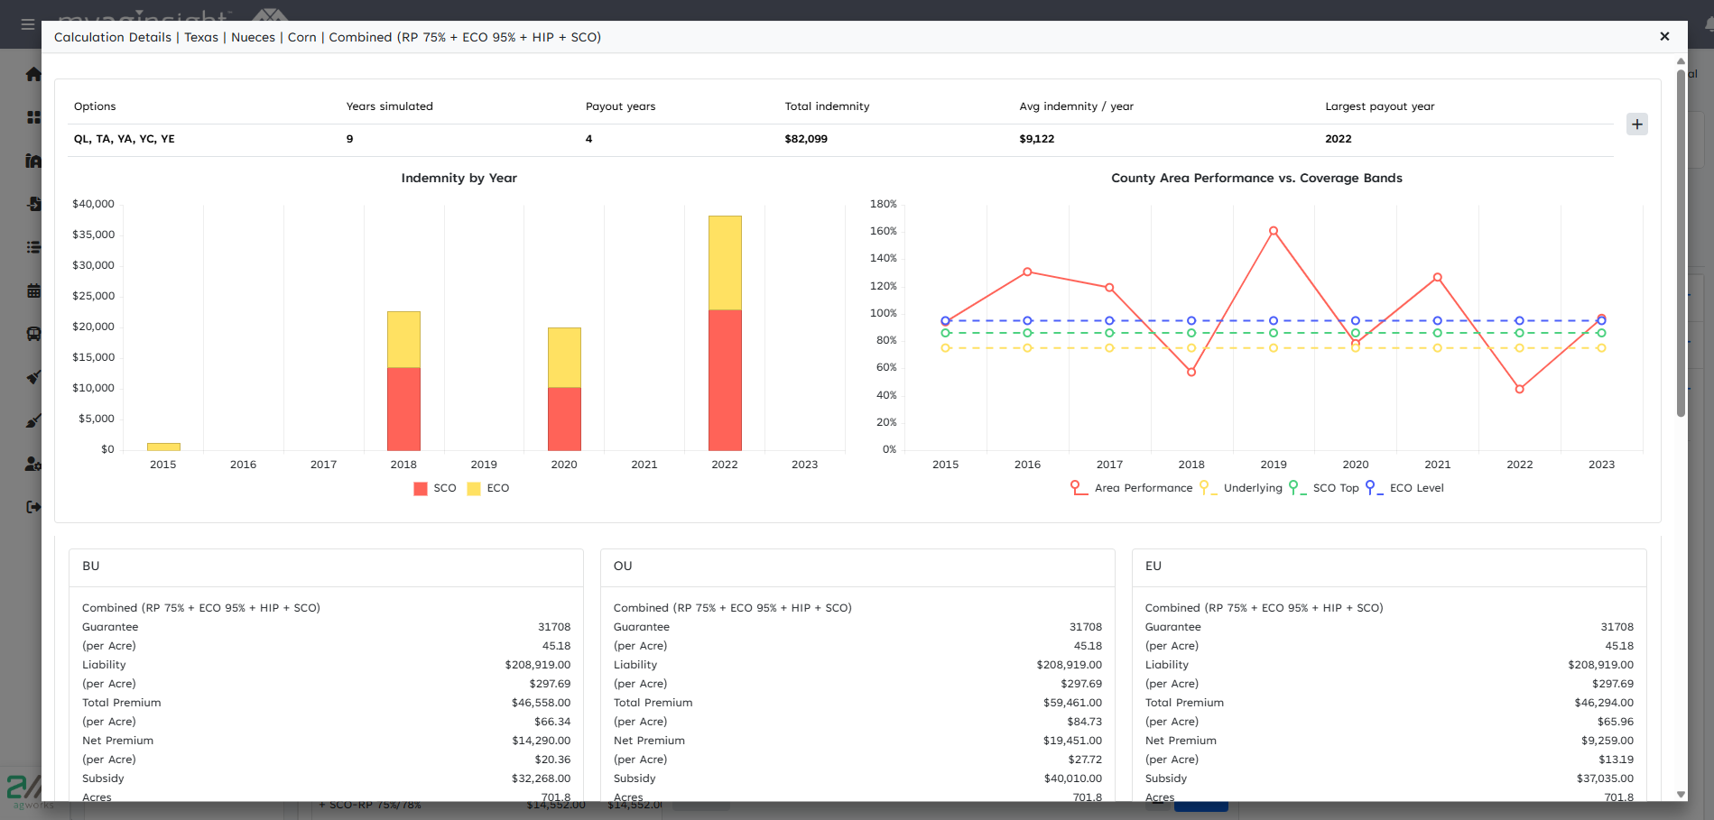Viewport: 1714px width, 820px height.
Task: Close the Calculation Details dialog
Action: pos(1664,37)
